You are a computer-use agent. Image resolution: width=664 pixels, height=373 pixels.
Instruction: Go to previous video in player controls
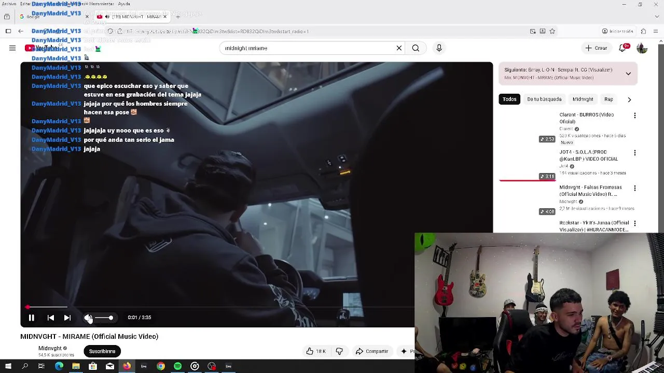50,318
